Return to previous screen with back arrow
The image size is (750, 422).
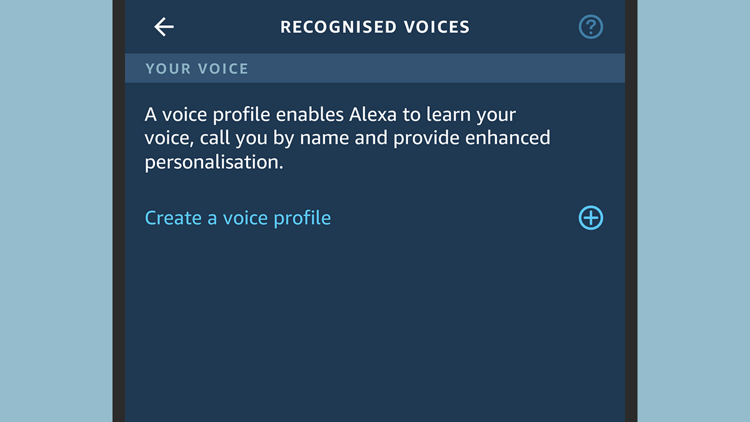pyautogui.click(x=164, y=27)
